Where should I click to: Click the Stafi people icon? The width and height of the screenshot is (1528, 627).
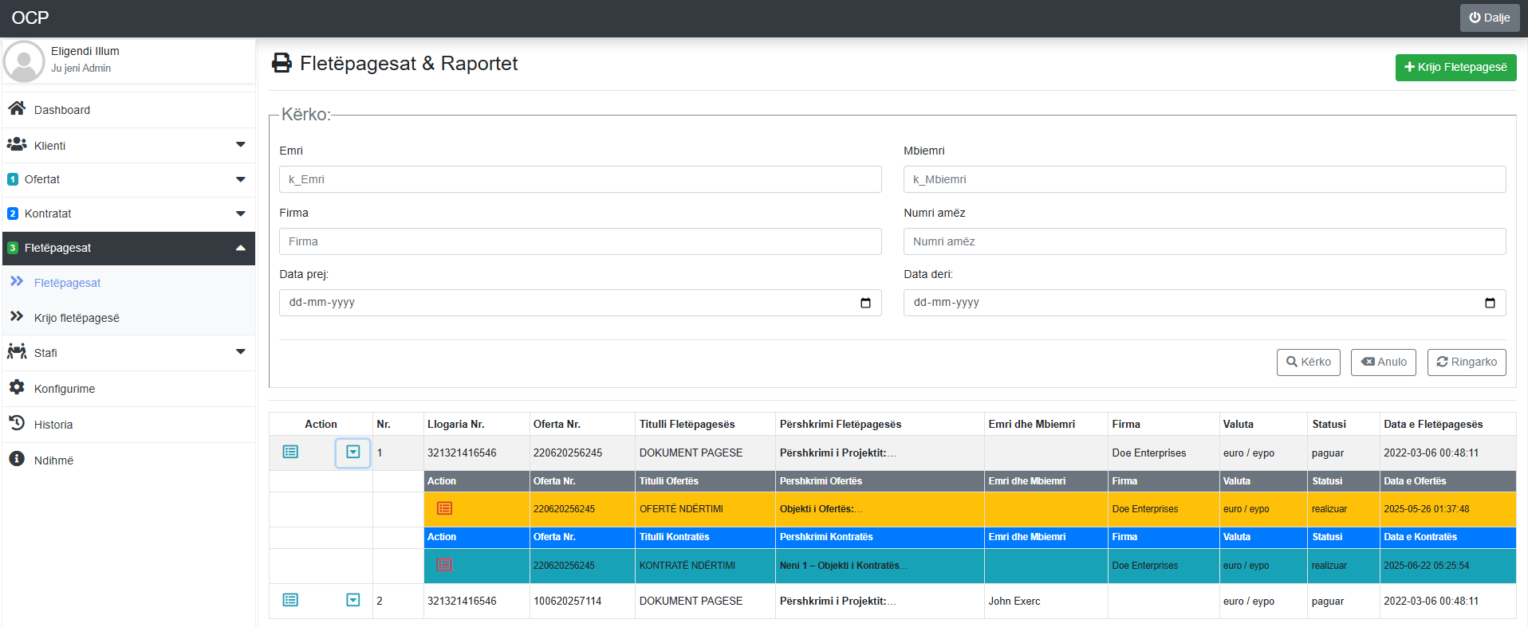coord(17,351)
